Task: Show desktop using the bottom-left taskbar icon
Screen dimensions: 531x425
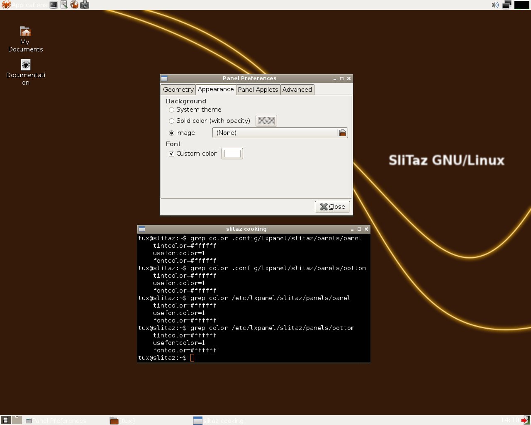Action: [5, 420]
